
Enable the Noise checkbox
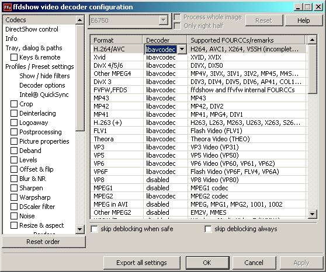[14, 216]
